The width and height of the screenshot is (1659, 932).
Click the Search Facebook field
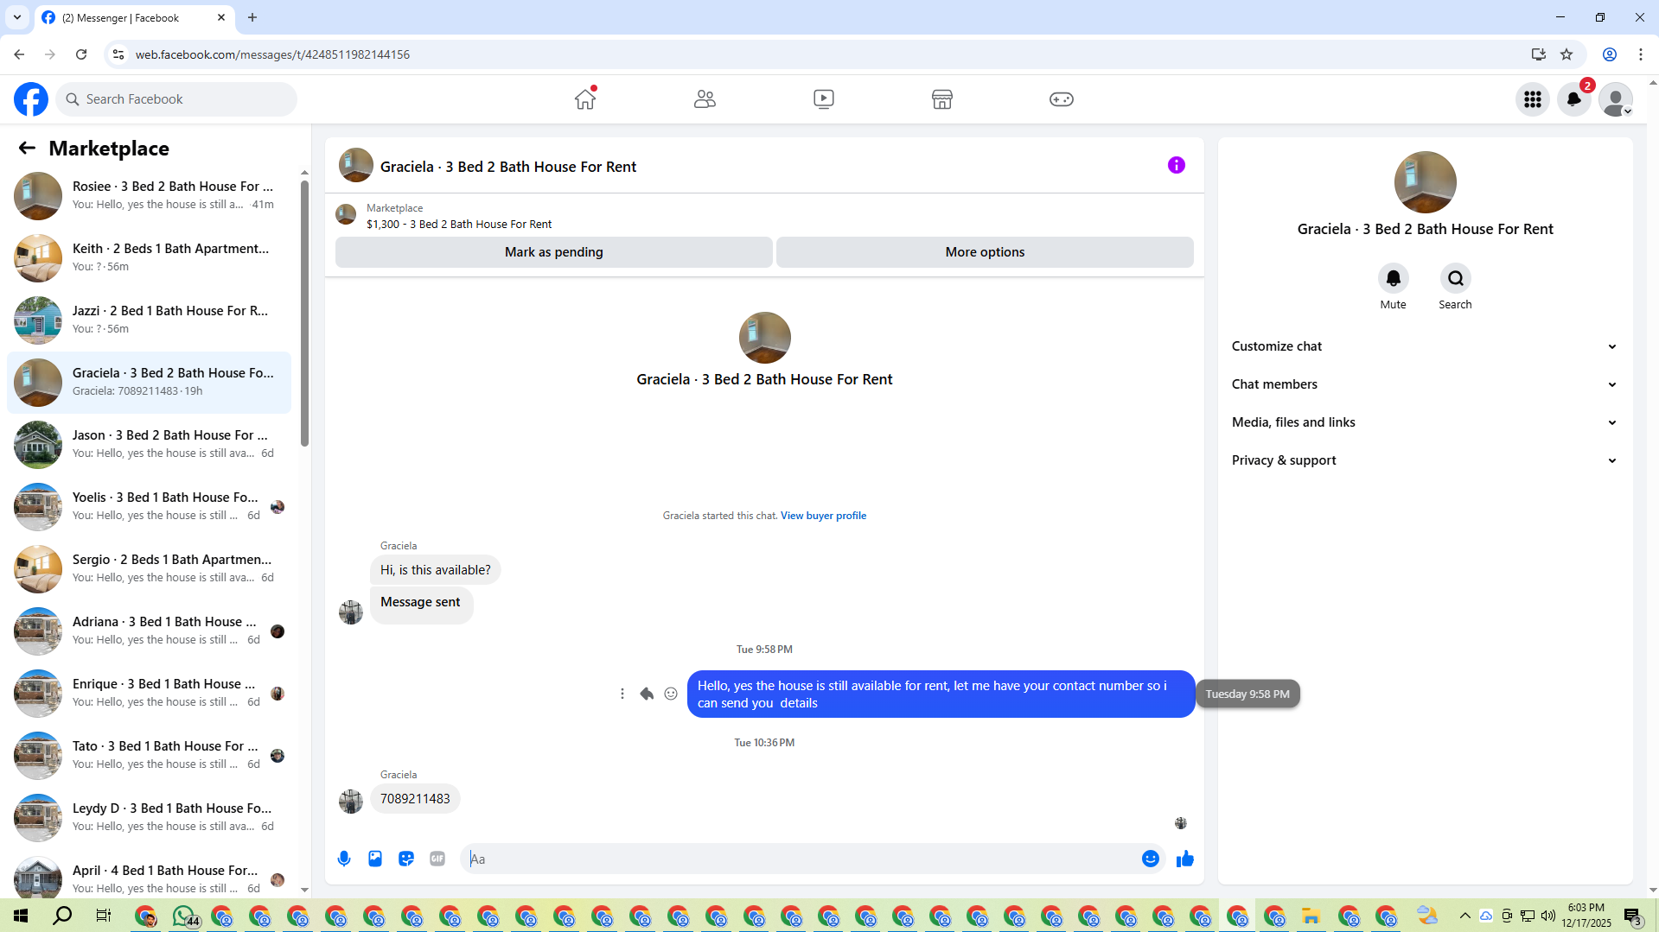pyautogui.click(x=176, y=99)
